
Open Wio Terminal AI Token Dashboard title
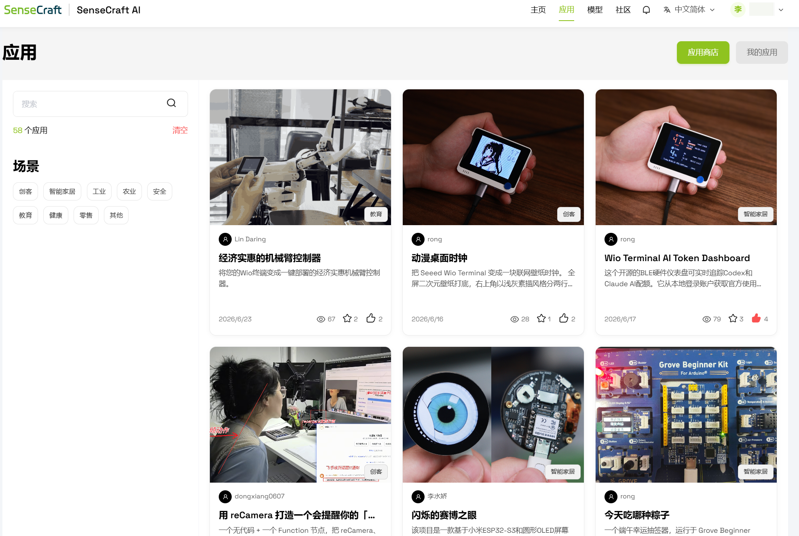[677, 258]
